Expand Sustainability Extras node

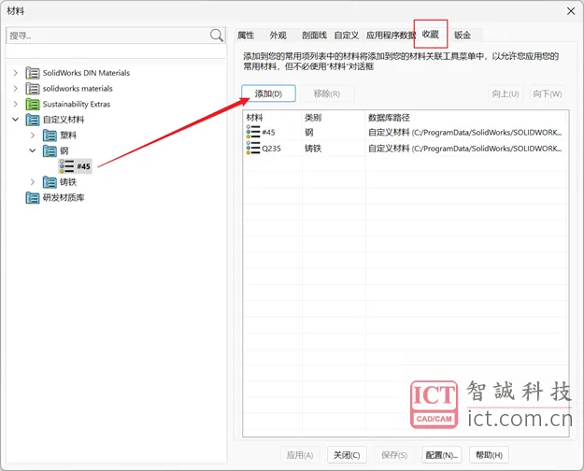coord(15,104)
